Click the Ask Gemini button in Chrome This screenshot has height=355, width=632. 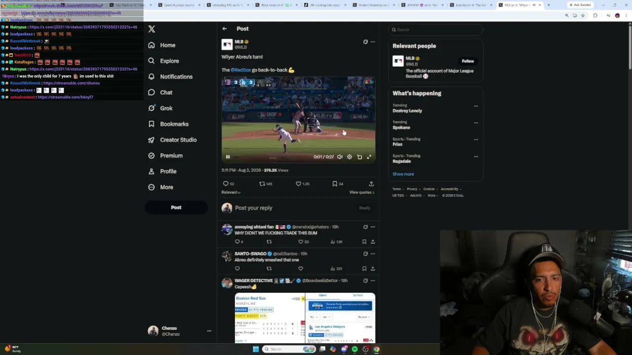pos(580,5)
